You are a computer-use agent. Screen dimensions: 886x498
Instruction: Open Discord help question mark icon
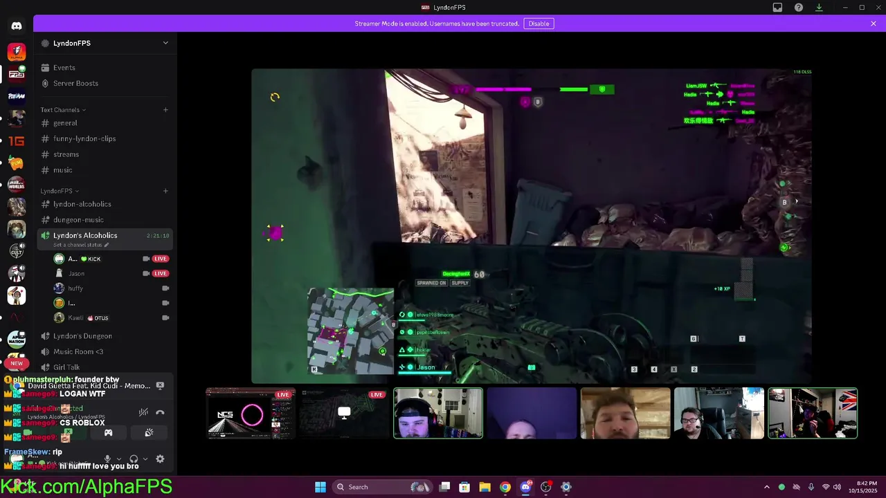[799, 8]
